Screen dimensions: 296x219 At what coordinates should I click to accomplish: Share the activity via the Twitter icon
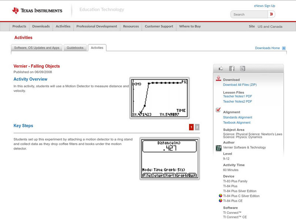[x=242, y=68]
